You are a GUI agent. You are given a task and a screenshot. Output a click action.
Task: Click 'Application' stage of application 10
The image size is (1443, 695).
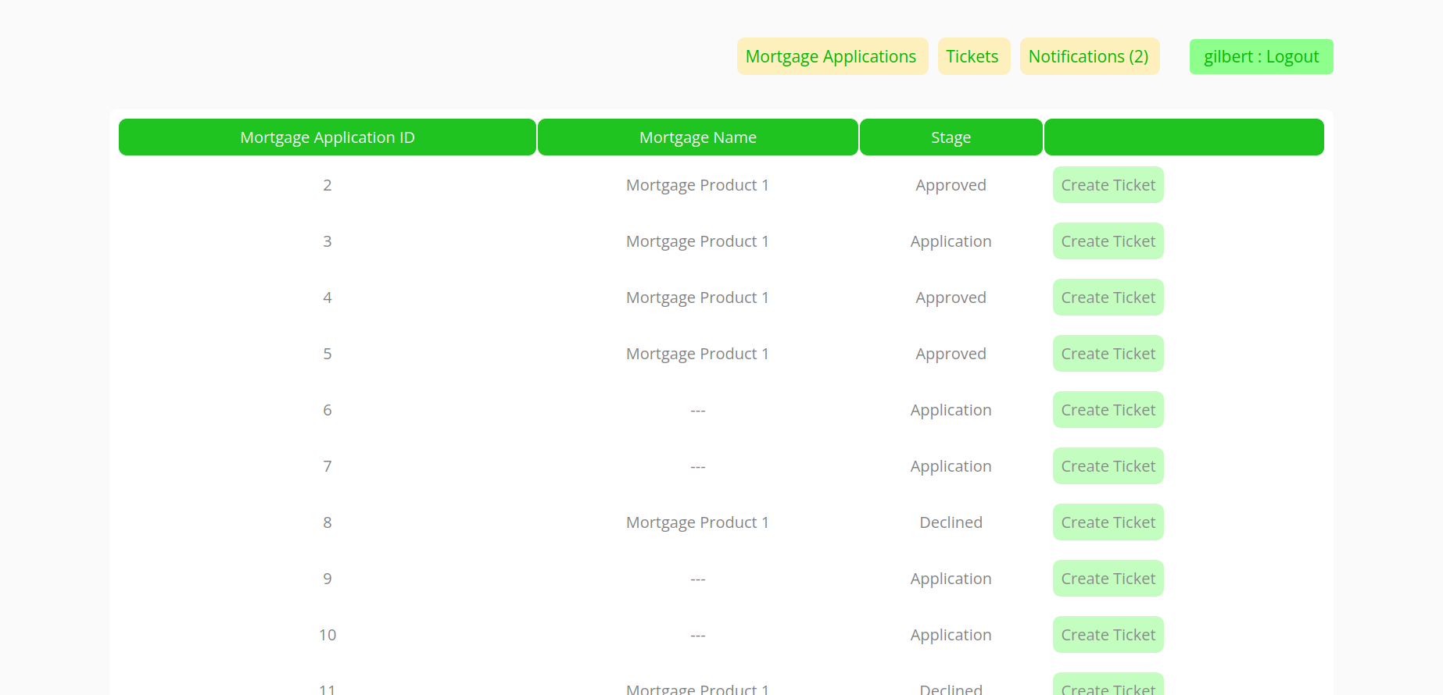[x=951, y=636]
